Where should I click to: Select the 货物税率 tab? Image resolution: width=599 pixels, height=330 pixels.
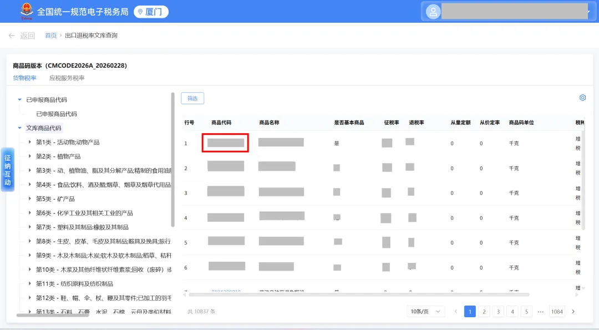pyautogui.click(x=24, y=78)
